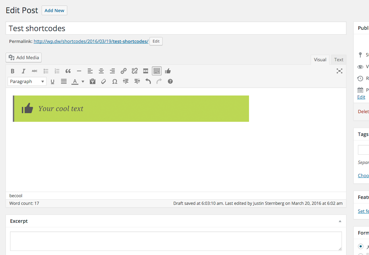Remove link with unlink icon
The height and width of the screenshot is (255, 369).
(x=135, y=71)
